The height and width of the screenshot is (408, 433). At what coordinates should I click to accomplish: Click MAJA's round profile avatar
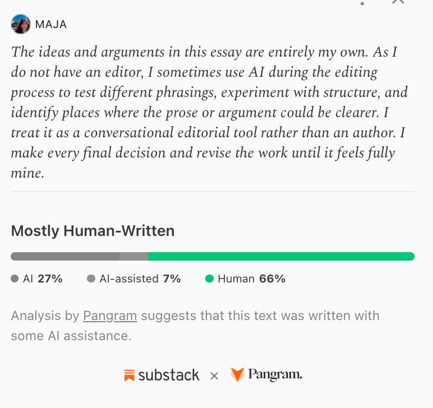[21, 24]
